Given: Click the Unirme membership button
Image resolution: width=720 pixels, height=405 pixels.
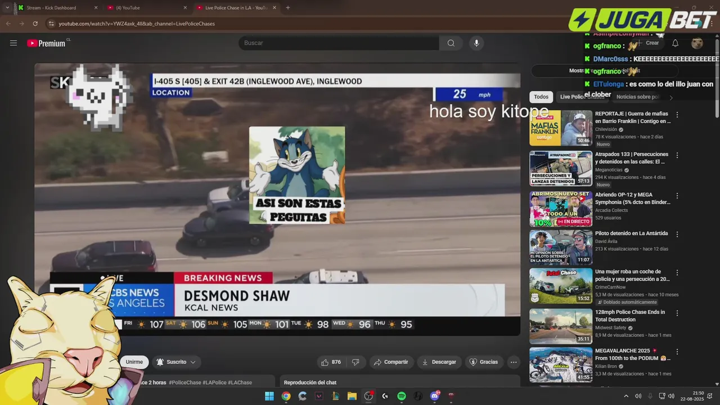Looking at the screenshot, I should point(134,362).
